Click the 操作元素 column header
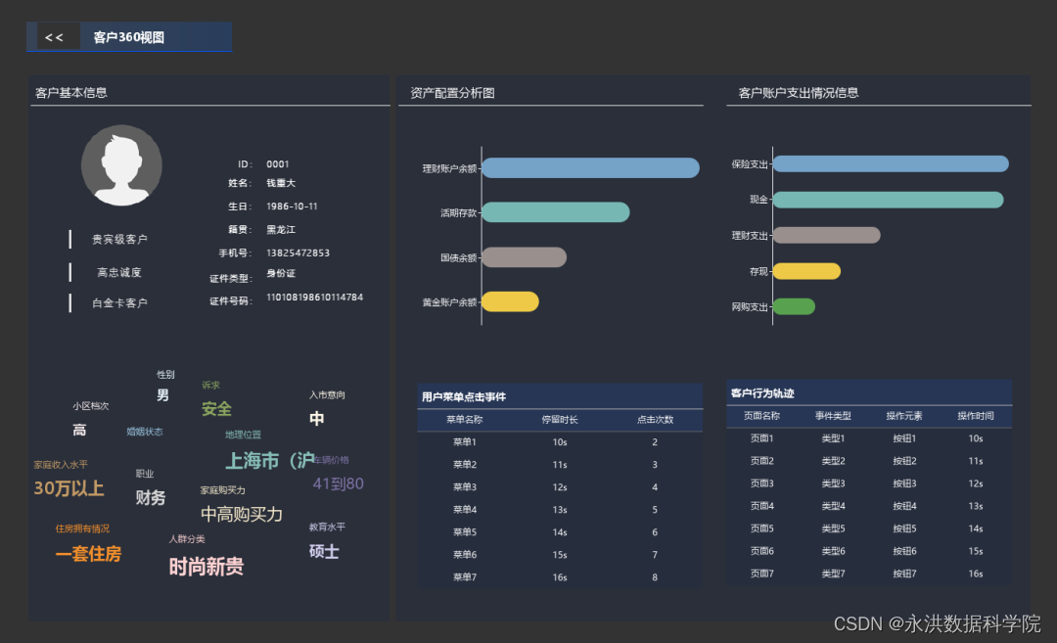Viewport: 1057px width, 643px height. (904, 416)
